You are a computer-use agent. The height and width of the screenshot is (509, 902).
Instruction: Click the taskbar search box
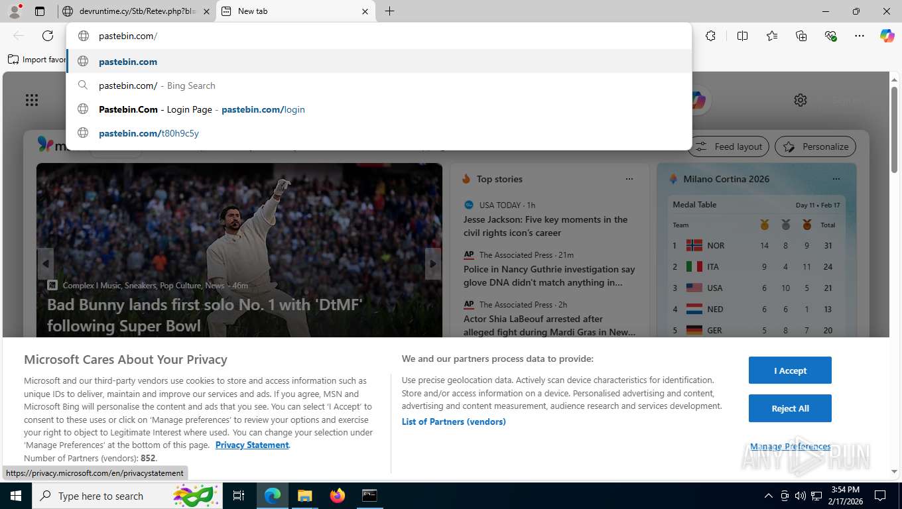click(126, 496)
